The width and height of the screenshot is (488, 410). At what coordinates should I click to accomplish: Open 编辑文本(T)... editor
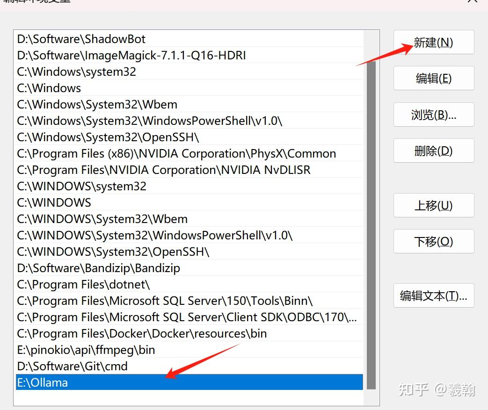[x=434, y=296]
